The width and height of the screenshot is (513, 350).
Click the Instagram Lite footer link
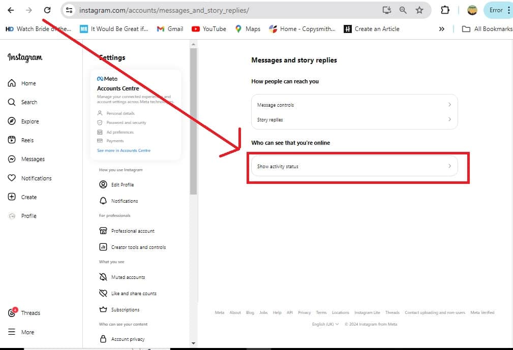[x=367, y=312]
